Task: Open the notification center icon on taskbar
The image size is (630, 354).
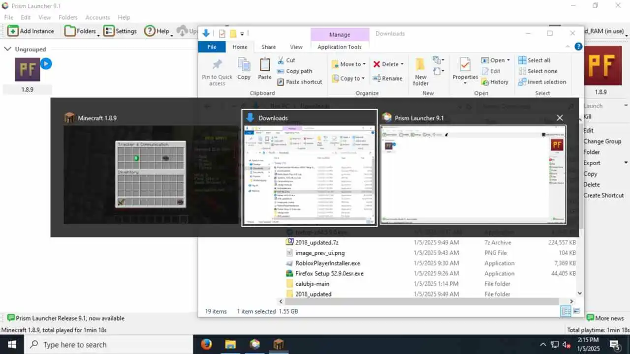Action: [615, 344]
